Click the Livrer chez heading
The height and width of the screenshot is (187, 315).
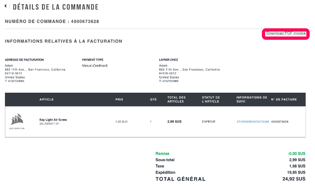(x=168, y=60)
